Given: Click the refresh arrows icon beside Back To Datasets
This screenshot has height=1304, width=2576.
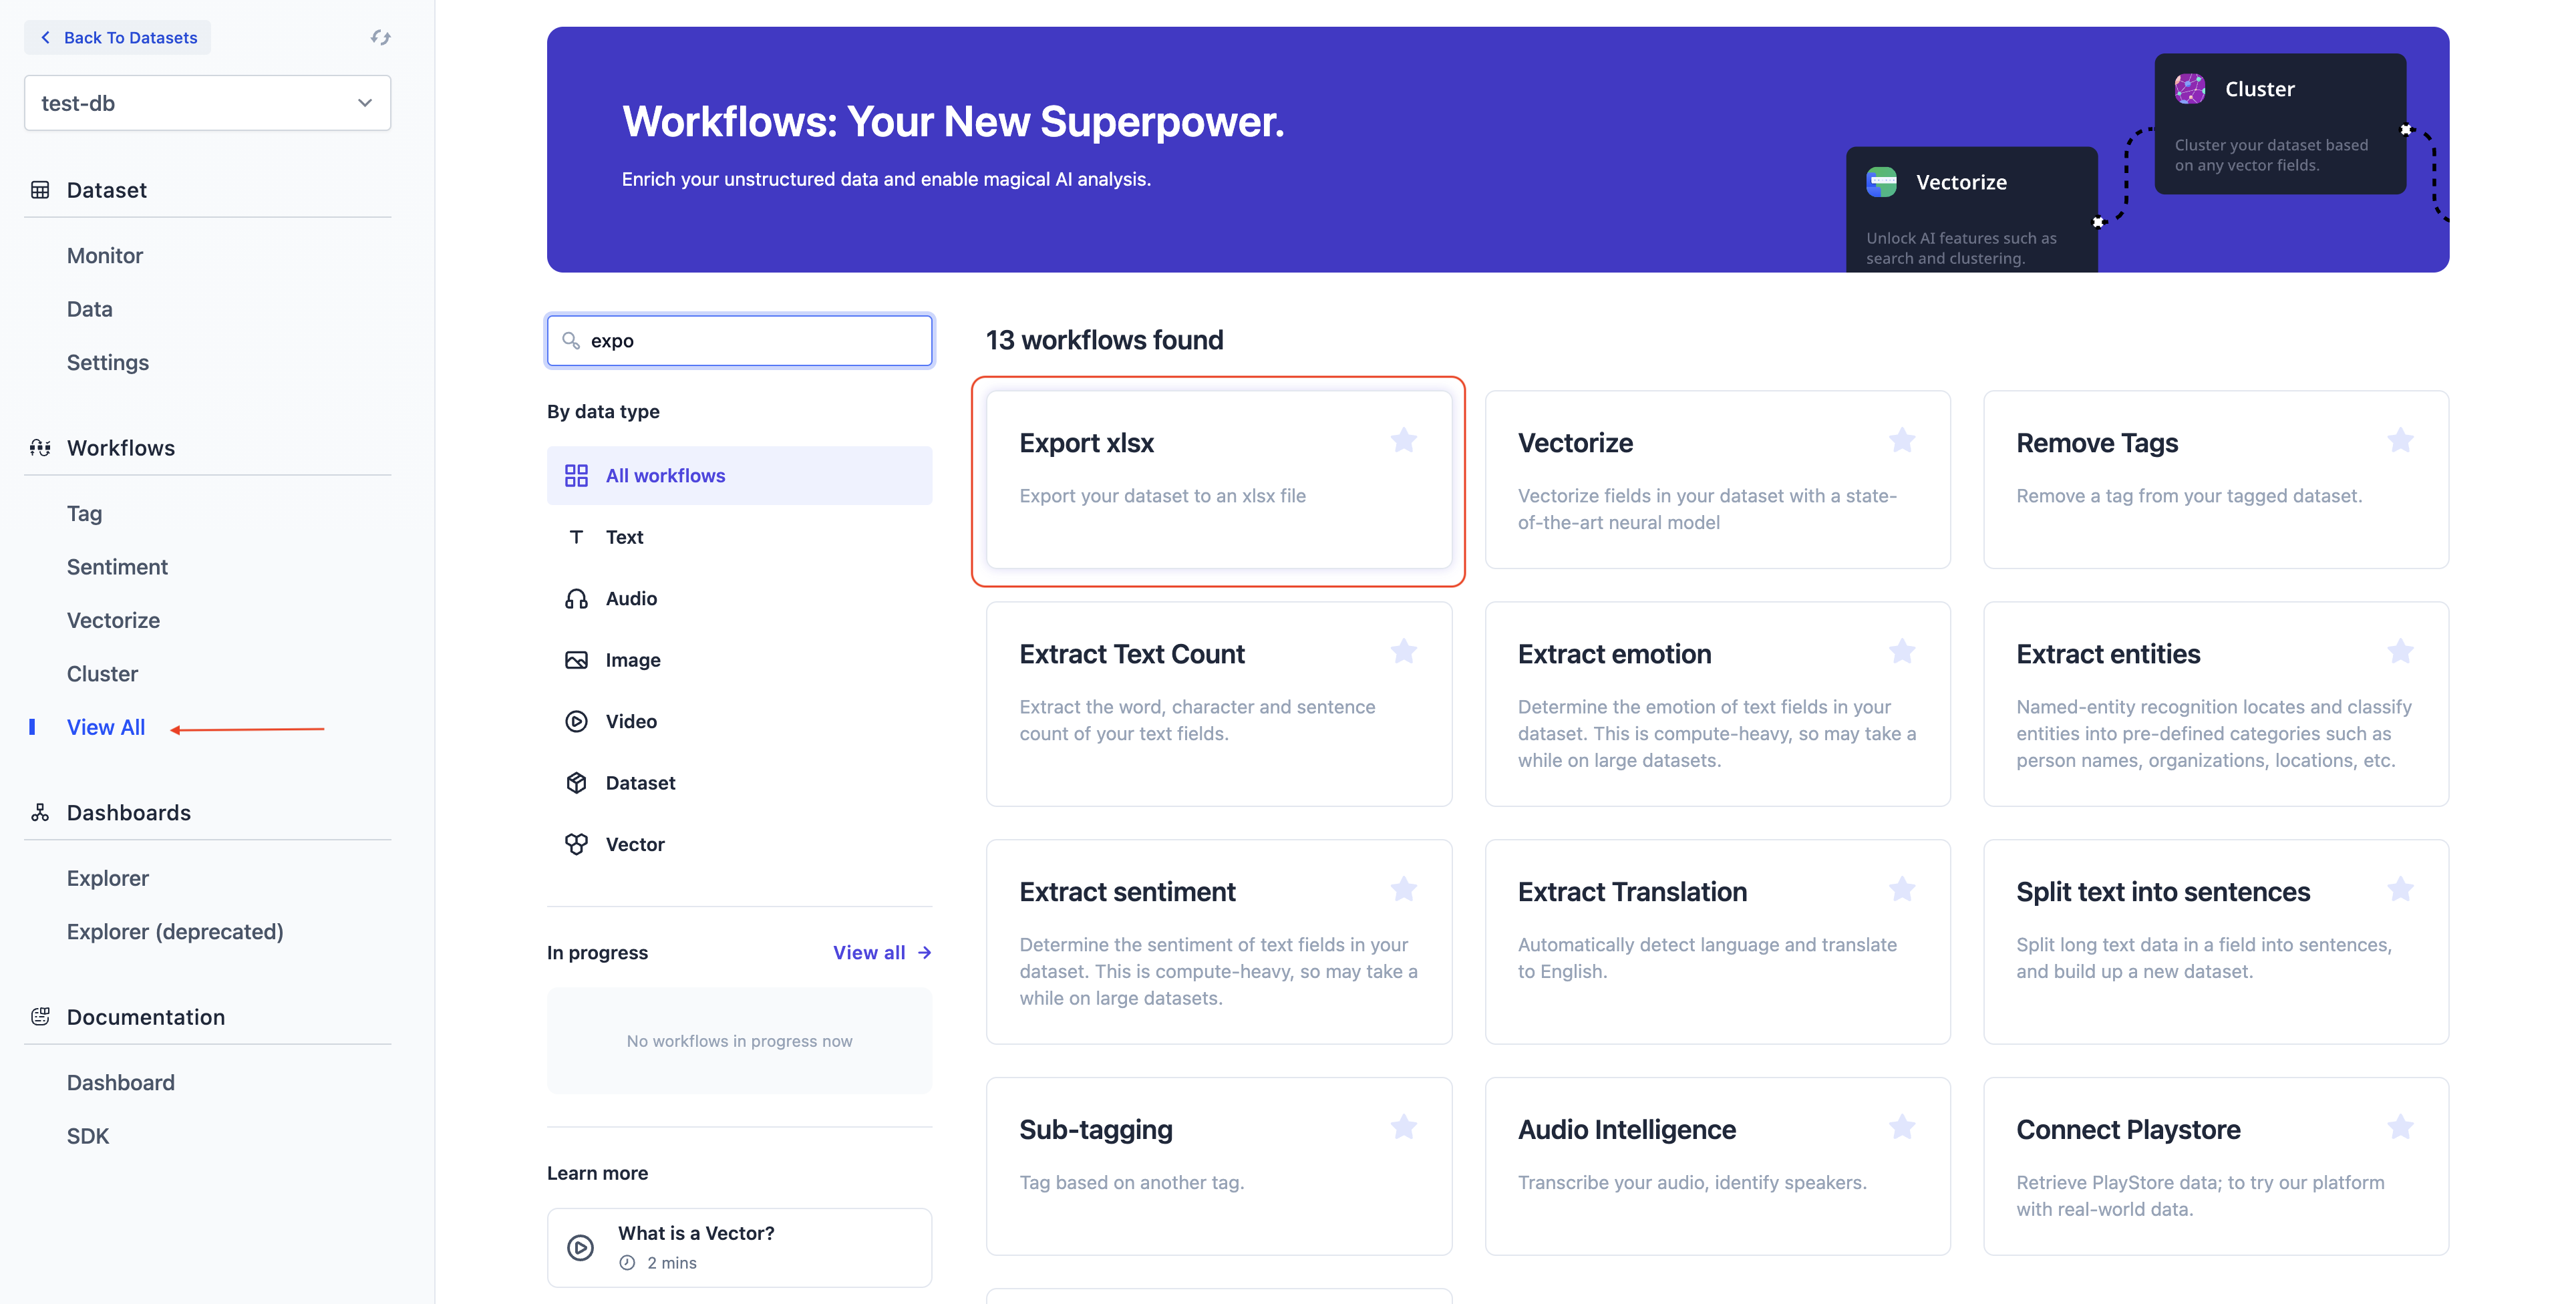Looking at the screenshot, I should click(380, 37).
